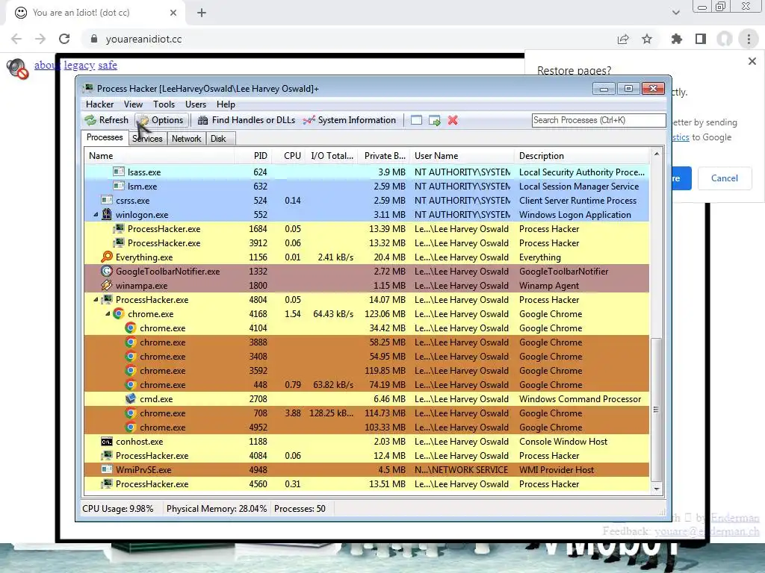Click the muted speaker icon on page

point(18,68)
